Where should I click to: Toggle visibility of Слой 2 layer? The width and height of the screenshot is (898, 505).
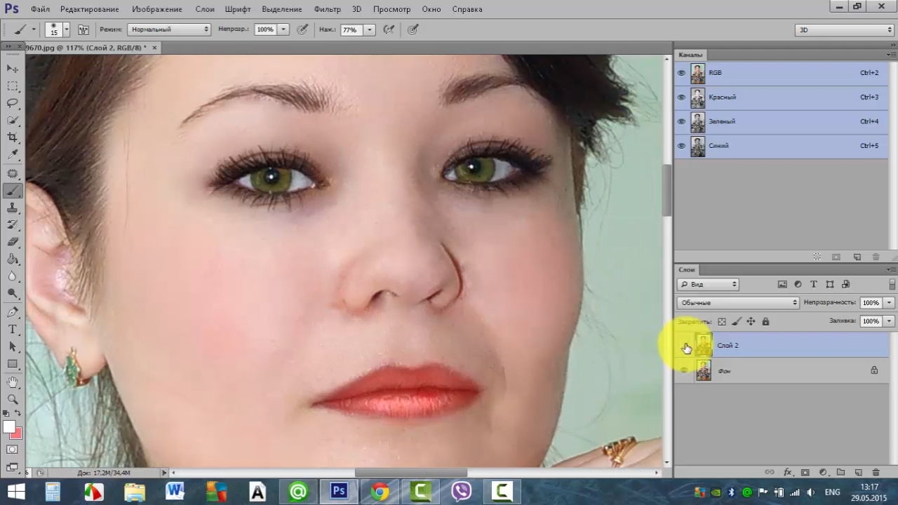pyautogui.click(x=684, y=346)
